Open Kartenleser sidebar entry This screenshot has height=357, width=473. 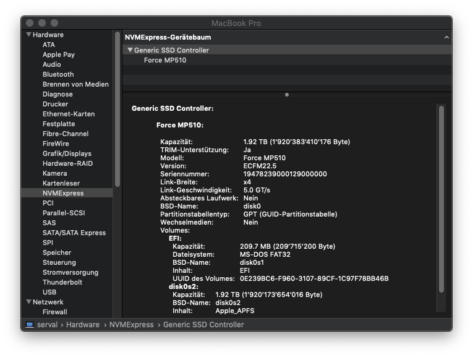(x=61, y=184)
